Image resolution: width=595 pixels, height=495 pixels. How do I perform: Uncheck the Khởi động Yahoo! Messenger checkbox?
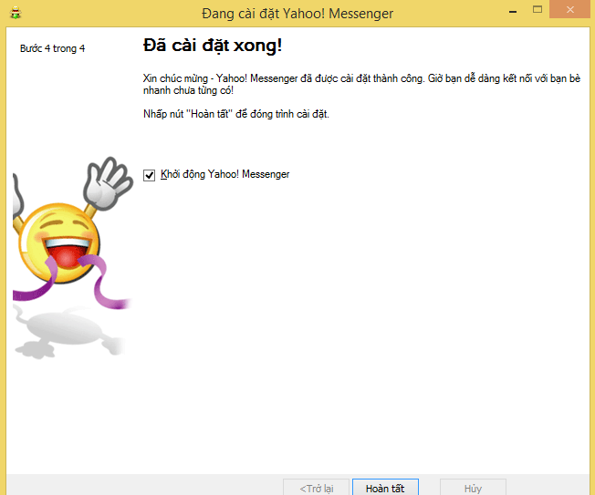(149, 175)
